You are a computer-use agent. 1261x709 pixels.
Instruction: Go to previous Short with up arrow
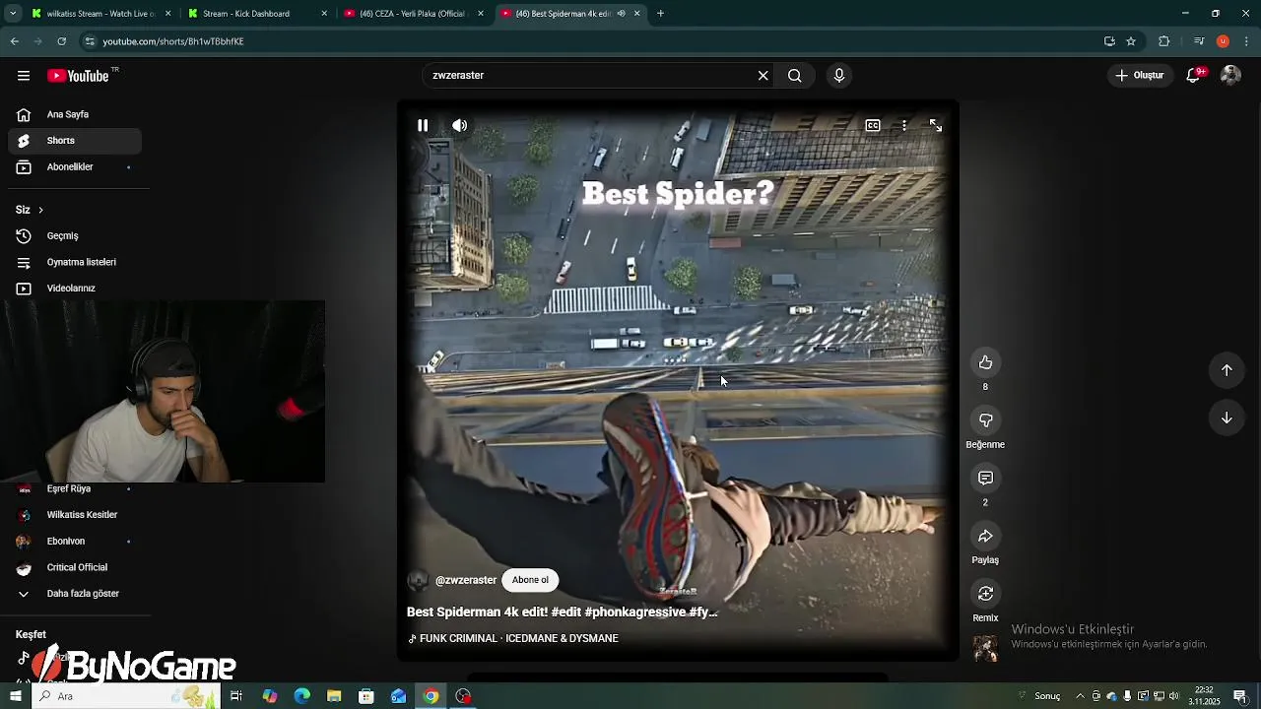point(1227,370)
